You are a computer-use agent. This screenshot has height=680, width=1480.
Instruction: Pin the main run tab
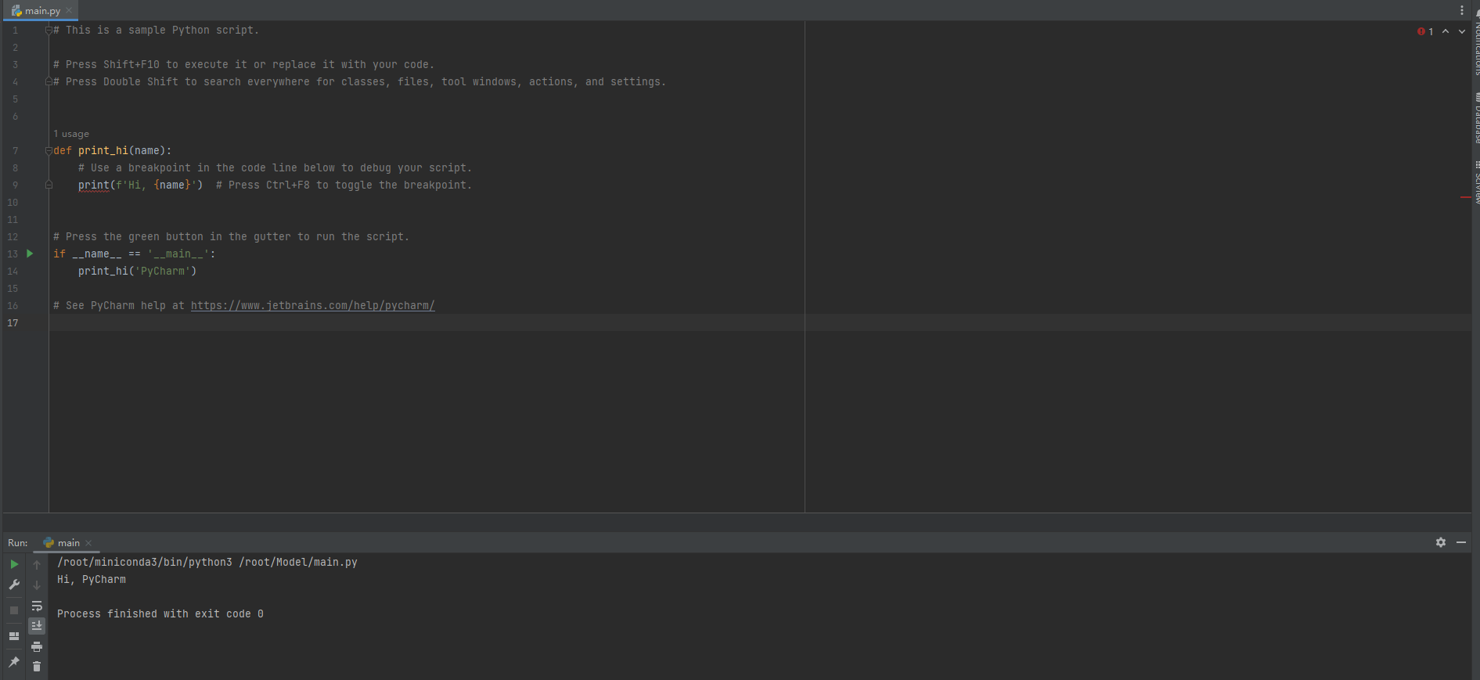(14, 662)
